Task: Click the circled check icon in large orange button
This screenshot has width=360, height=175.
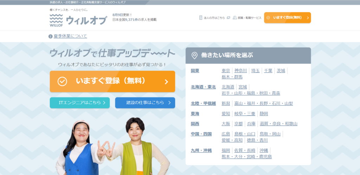Action: coord(62,81)
